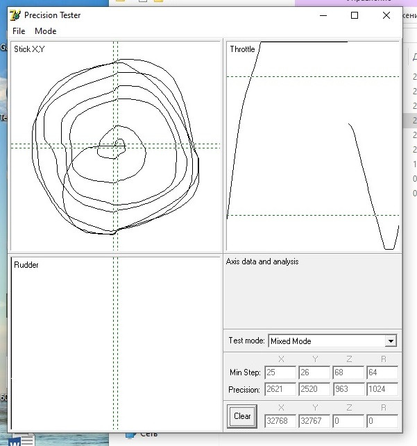Viewport: 417px width, 446px height.
Task: Click the Min Step X field showing 25
Action: pyautogui.click(x=280, y=372)
